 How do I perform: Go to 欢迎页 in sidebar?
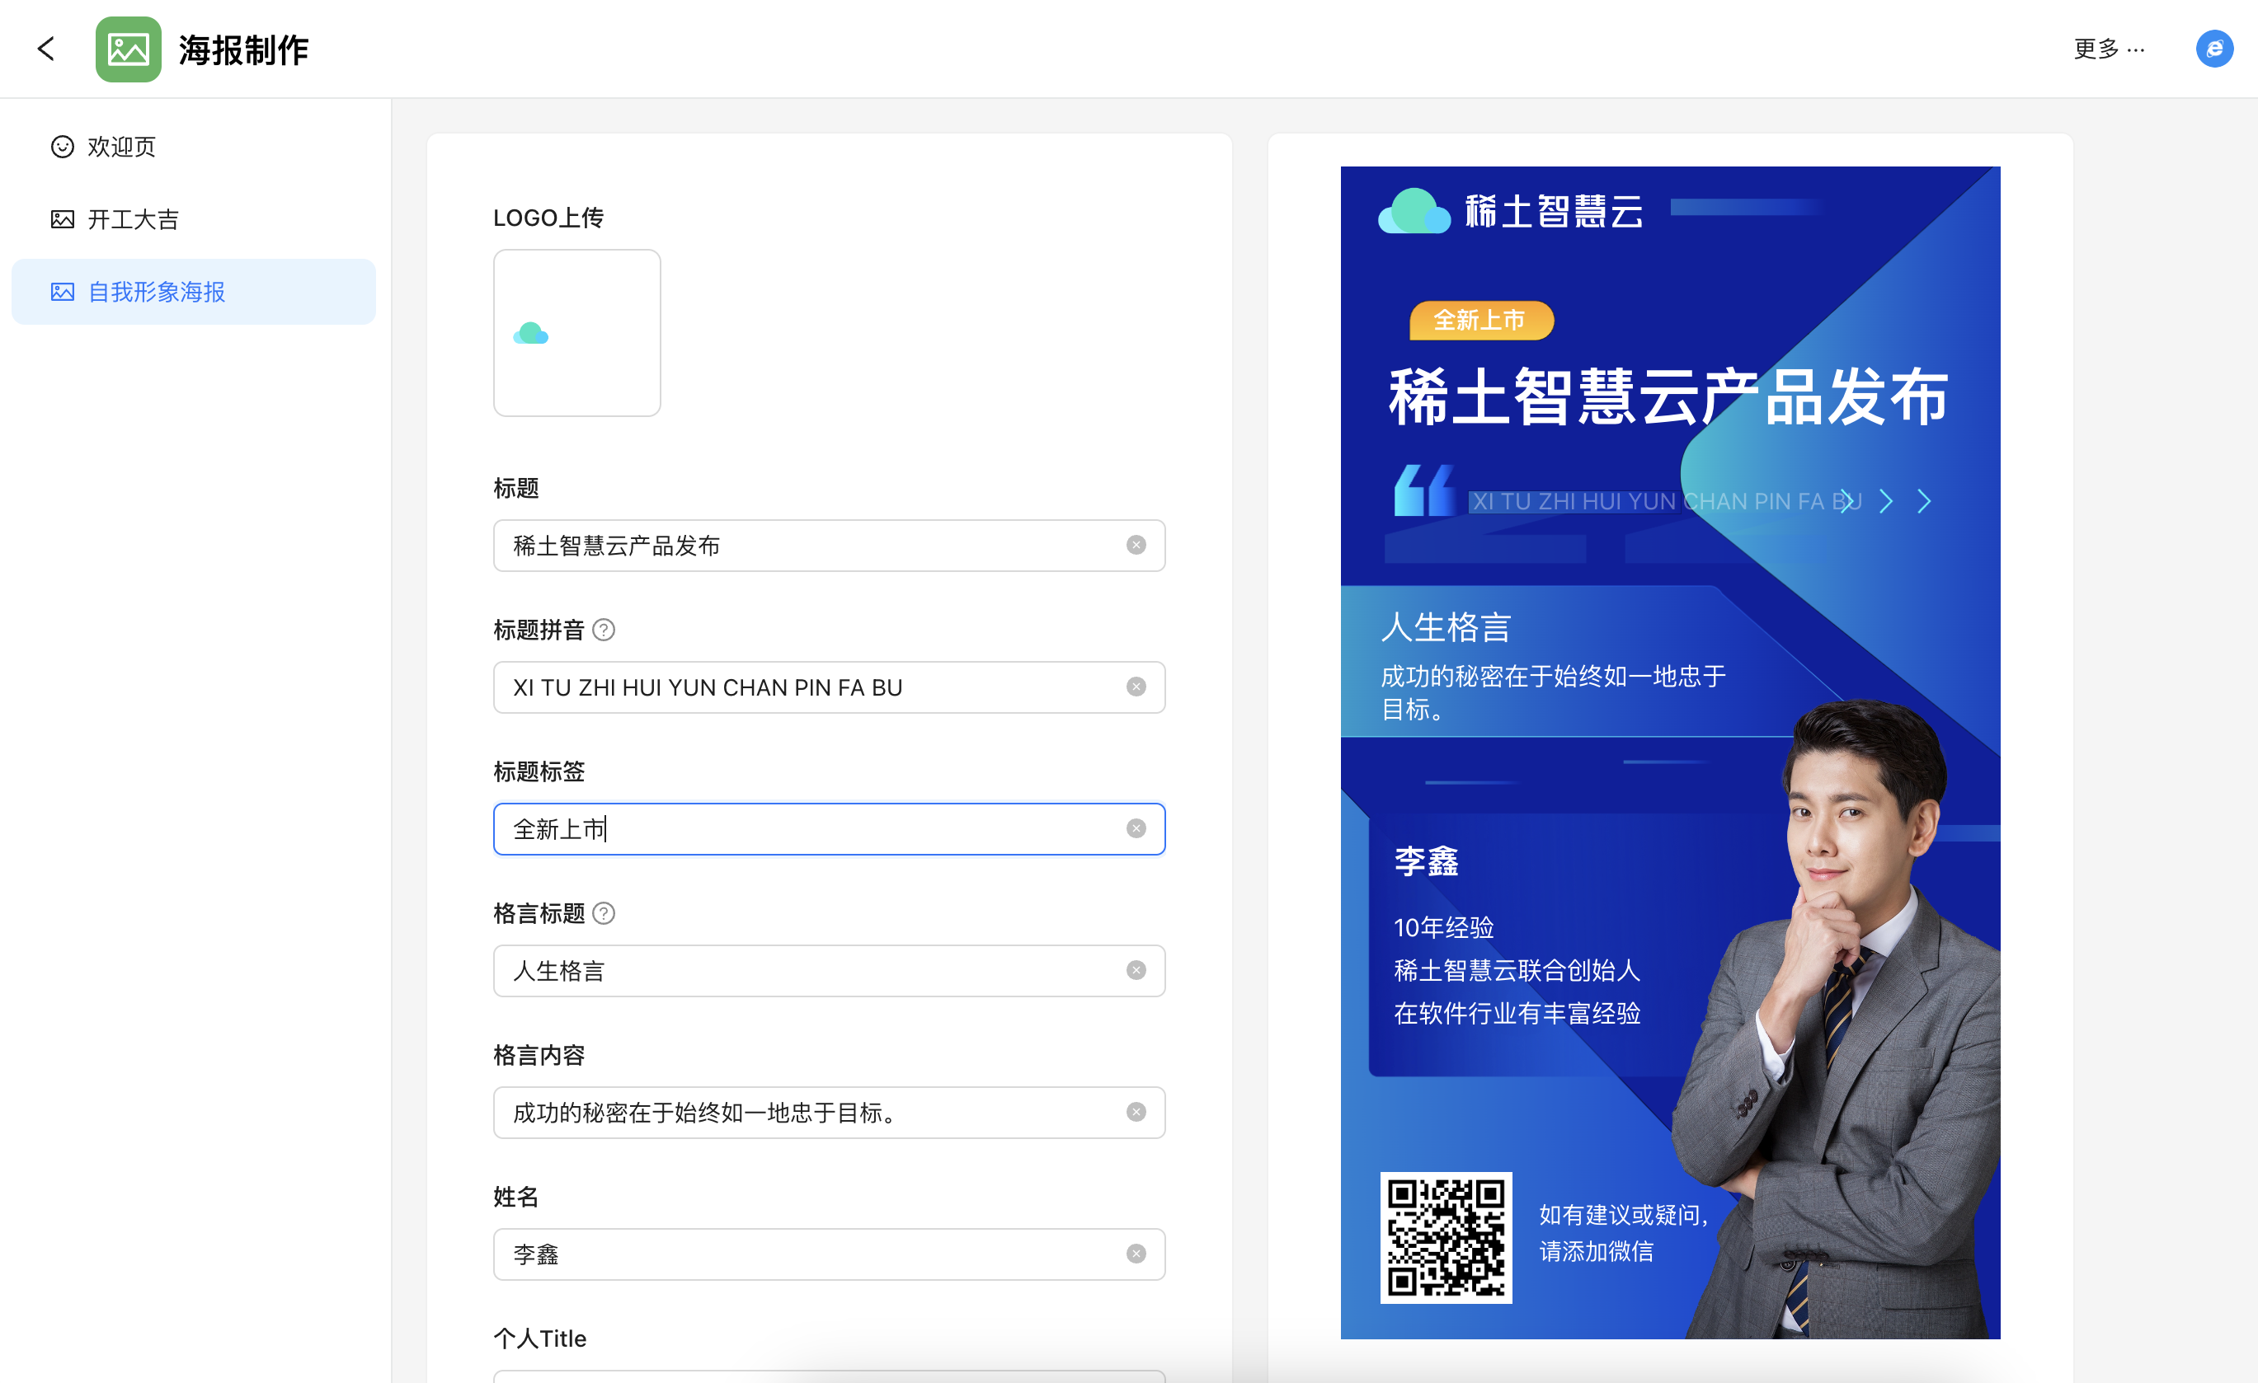point(122,147)
